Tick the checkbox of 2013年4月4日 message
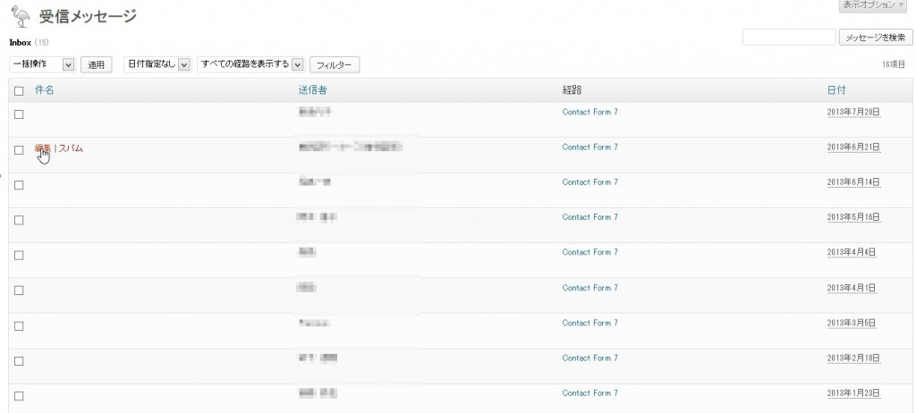 pyautogui.click(x=19, y=255)
